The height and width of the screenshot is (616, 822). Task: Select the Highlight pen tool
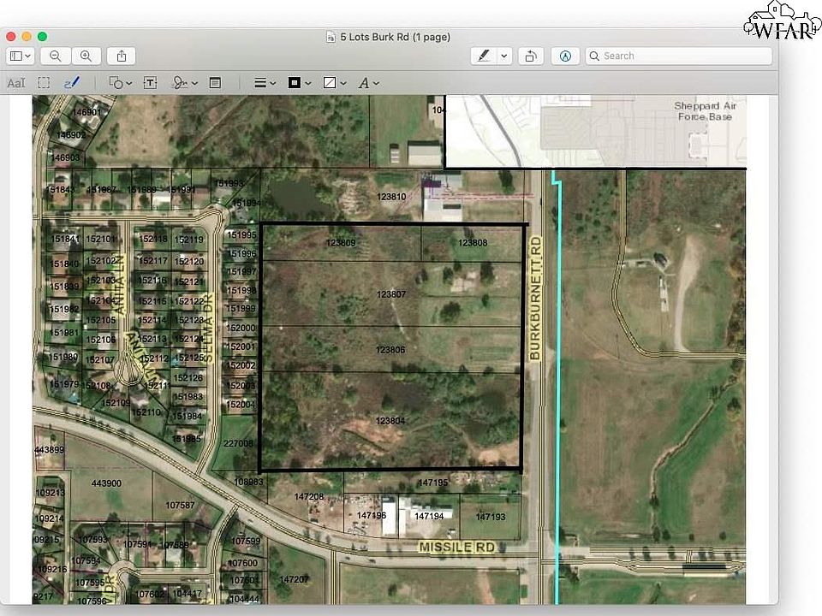click(483, 56)
